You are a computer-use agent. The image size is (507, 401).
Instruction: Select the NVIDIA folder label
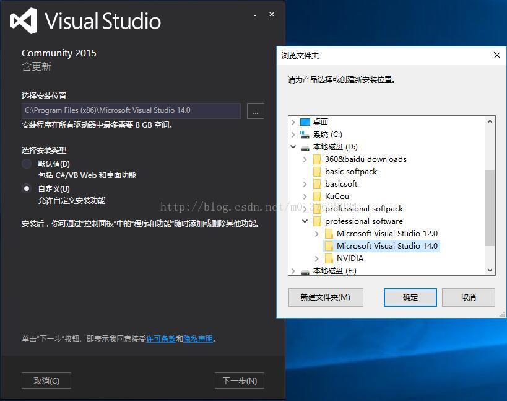click(350, 258)
